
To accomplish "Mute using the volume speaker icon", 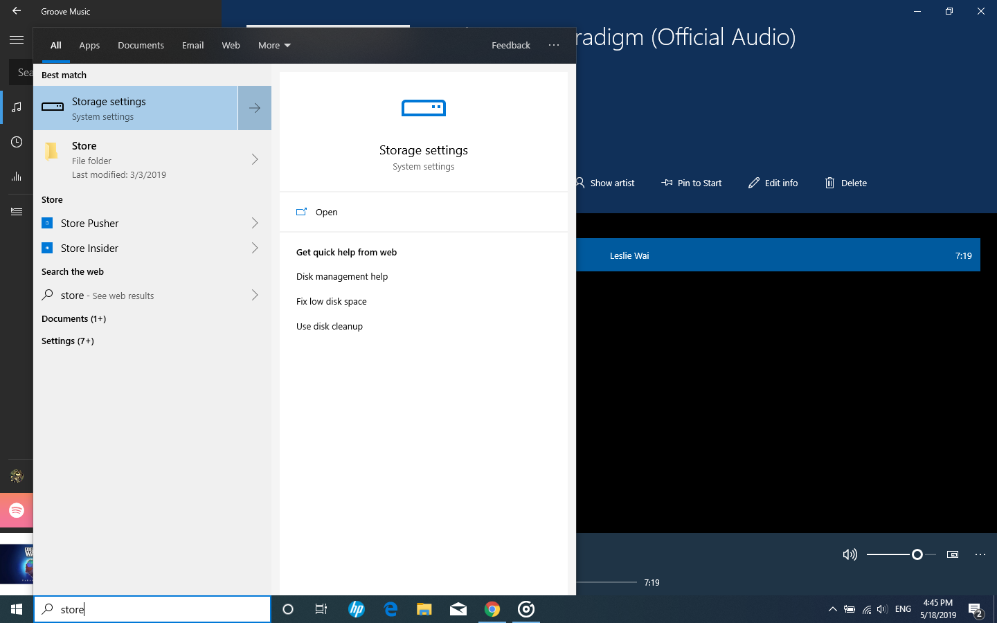I will click(x=850, y=554).
